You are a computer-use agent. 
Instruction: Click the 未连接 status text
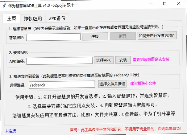pos(10,131)
